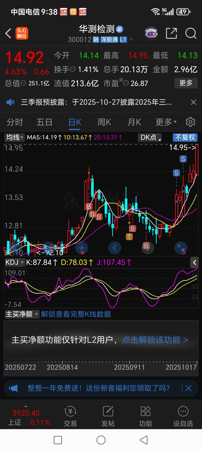
Task: Tap the 市盈 info circle icon
Action: pos(126,83)
